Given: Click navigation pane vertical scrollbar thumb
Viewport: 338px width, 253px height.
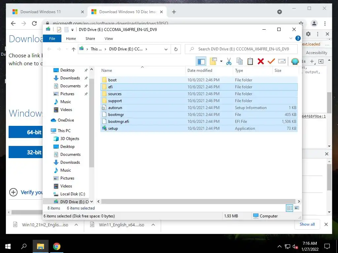Looking at the screenshot, I should [x=92, y=123].
